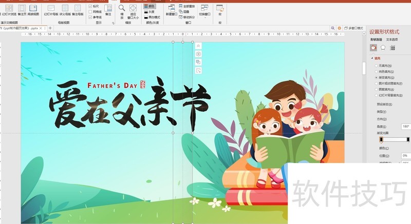
Task: Select Grayscale mode (灰度)
Action: tap(149, 12)
